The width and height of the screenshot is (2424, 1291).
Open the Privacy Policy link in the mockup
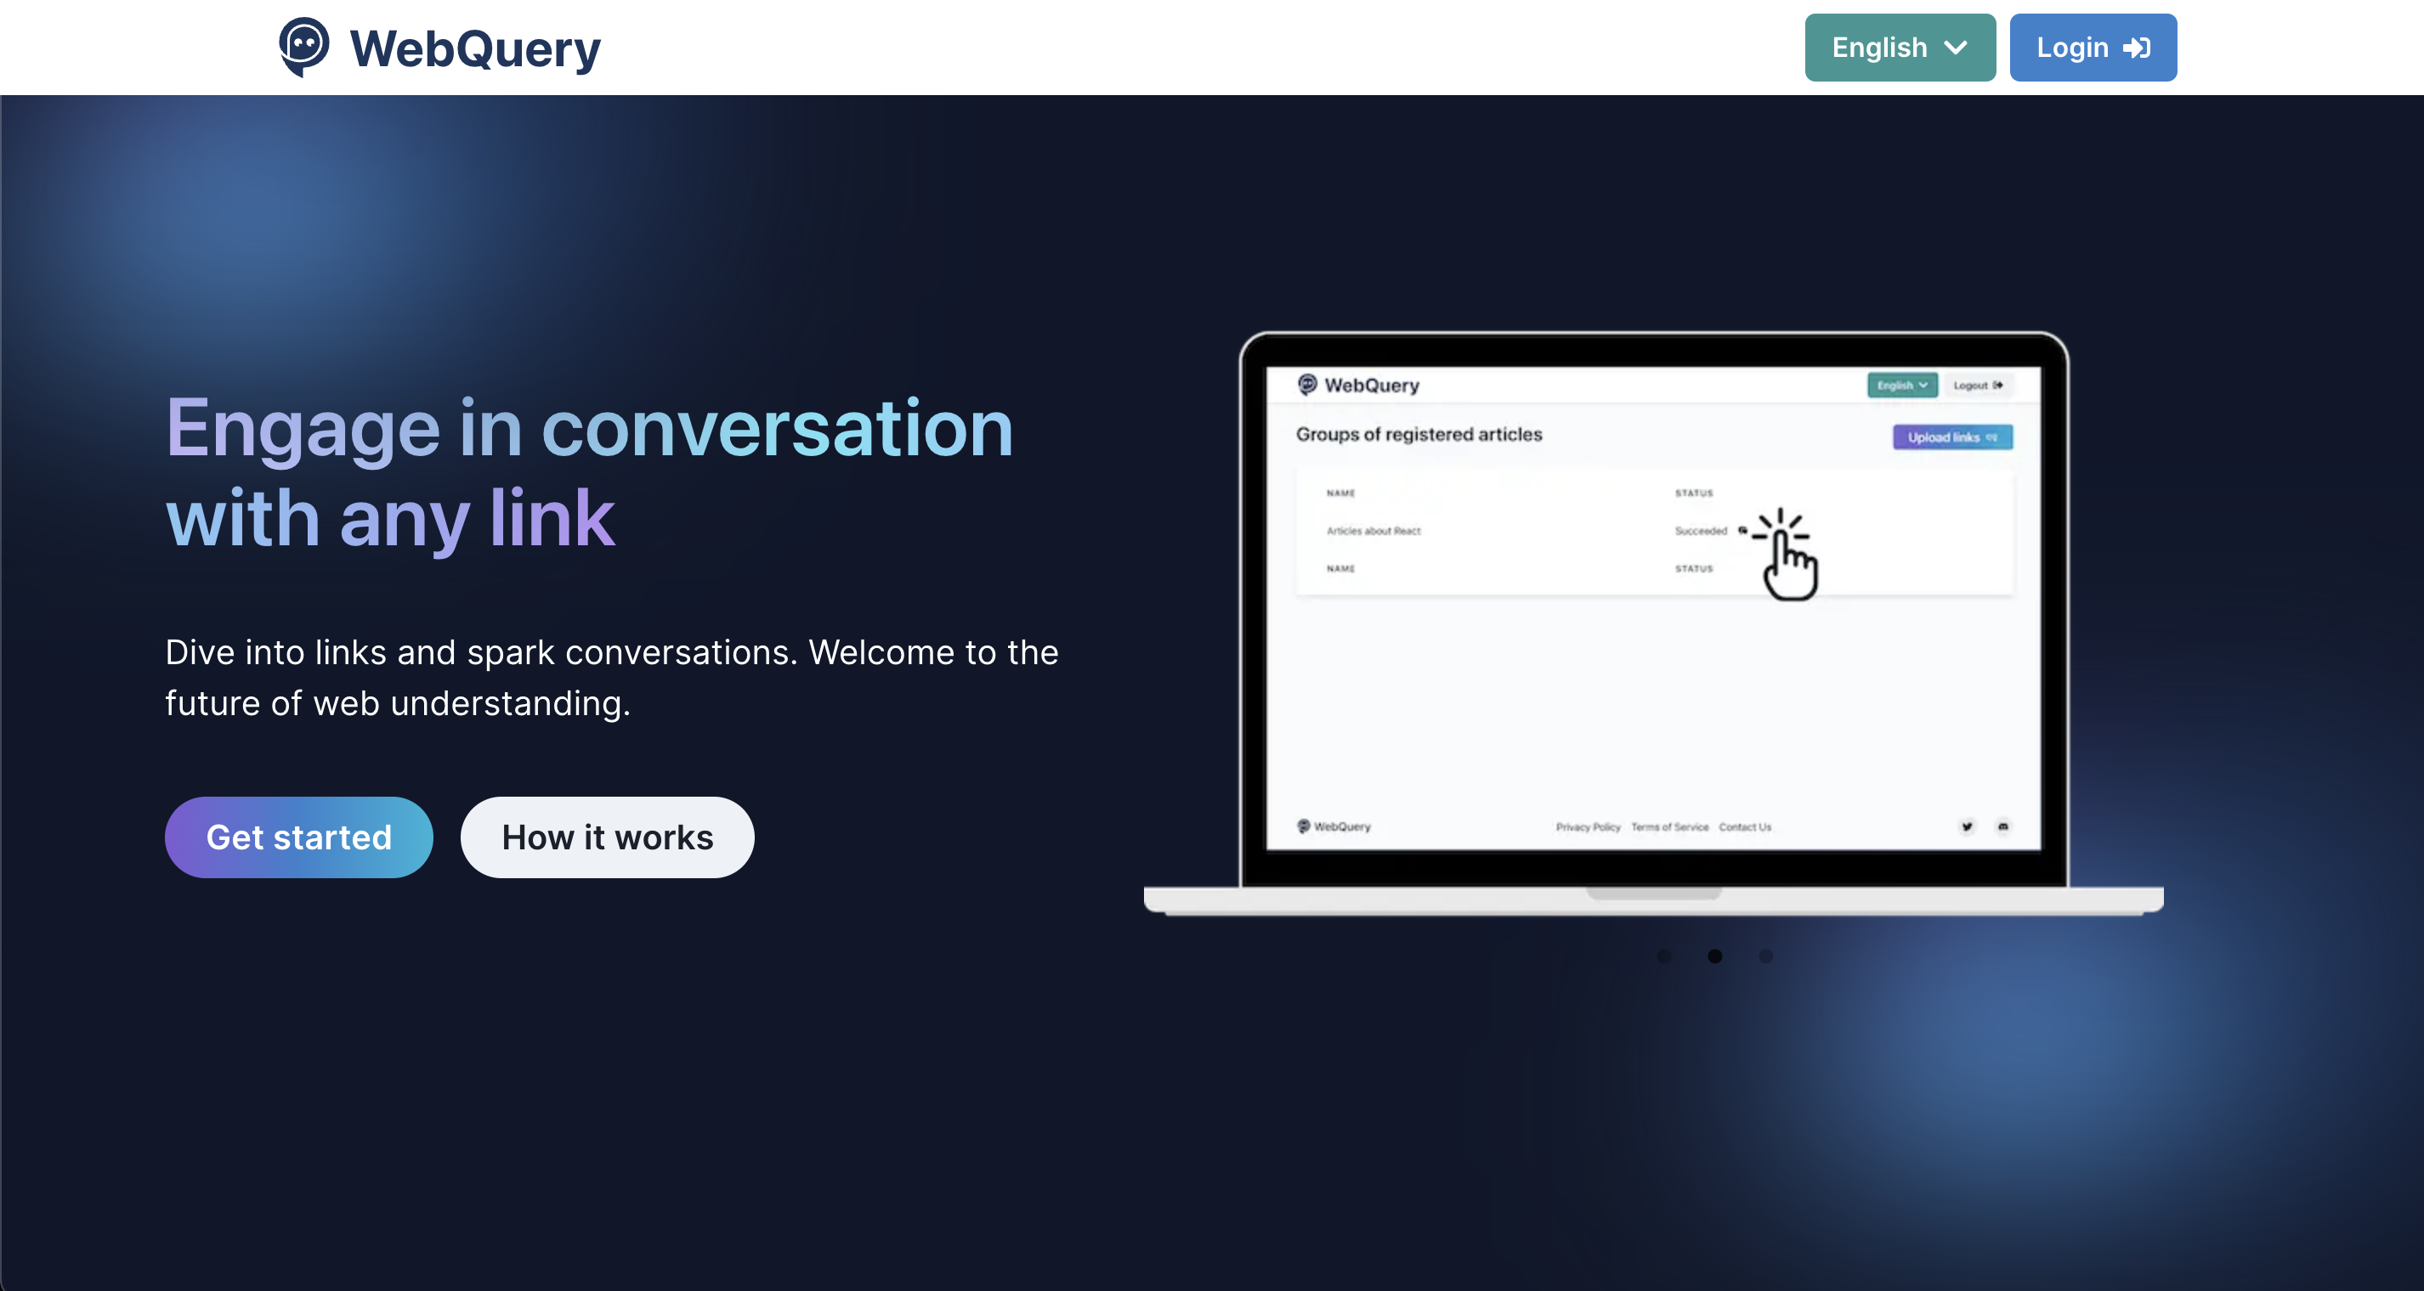point(1588,827)
